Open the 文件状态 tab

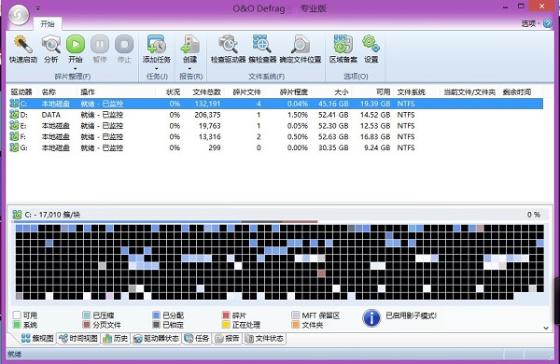coord(265,338)
